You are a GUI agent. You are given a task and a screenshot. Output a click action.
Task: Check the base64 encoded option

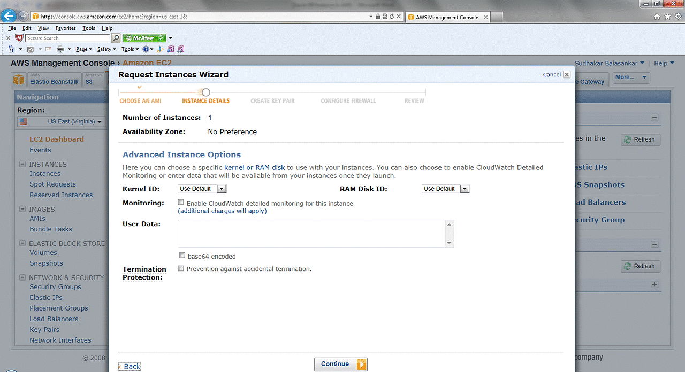tap(182, 255)
